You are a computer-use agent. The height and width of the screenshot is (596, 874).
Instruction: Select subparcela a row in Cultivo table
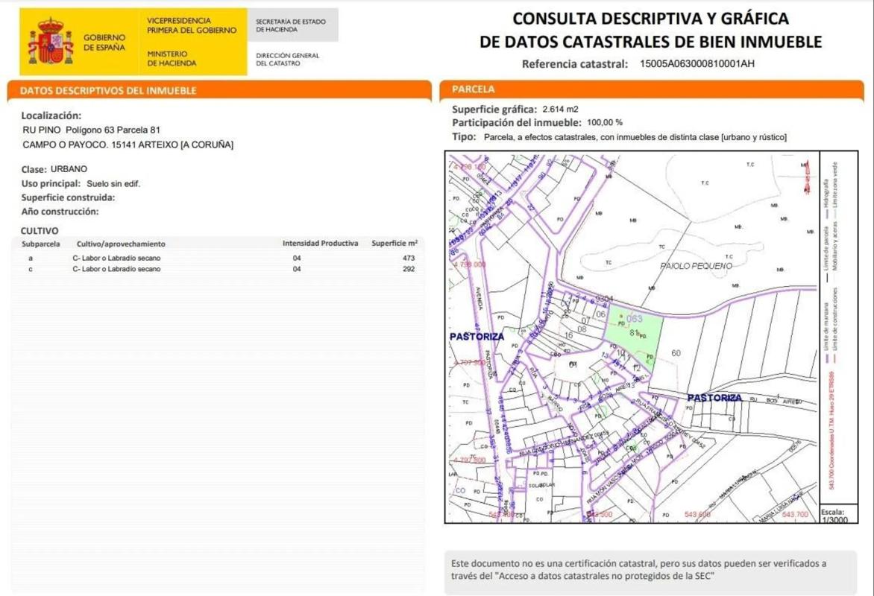218,258
